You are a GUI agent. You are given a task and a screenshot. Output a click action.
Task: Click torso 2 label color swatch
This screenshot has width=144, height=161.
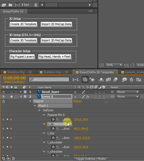[x=25, y=96]
